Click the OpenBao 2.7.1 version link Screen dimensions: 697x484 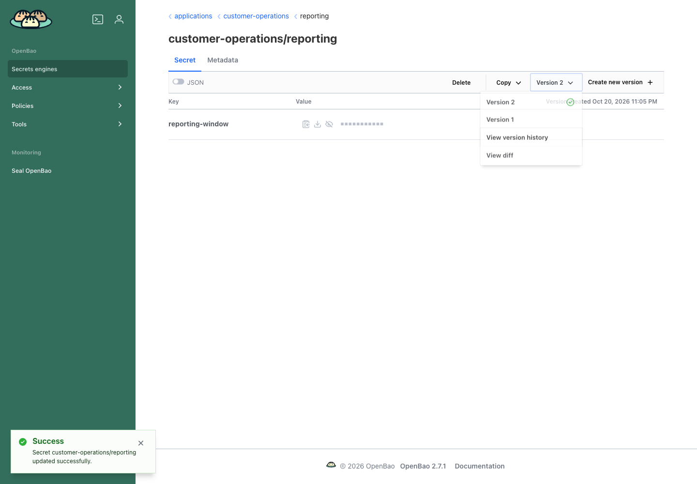click(423, 466)
